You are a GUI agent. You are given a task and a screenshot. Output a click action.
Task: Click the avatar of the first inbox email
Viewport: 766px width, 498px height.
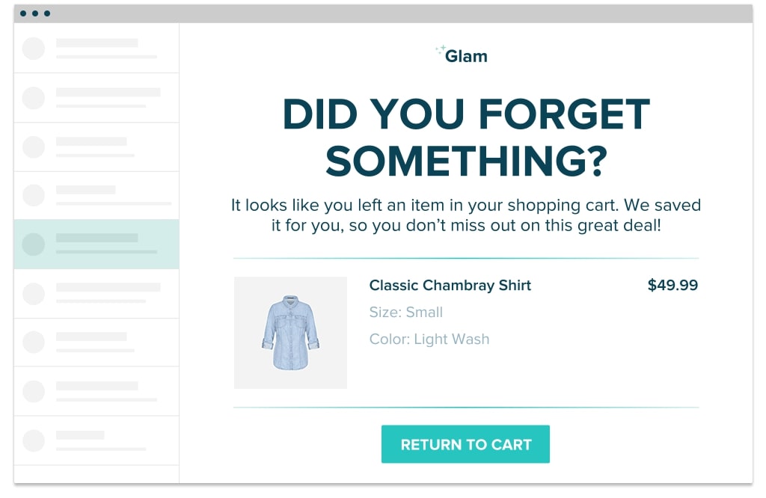(34, 49)
